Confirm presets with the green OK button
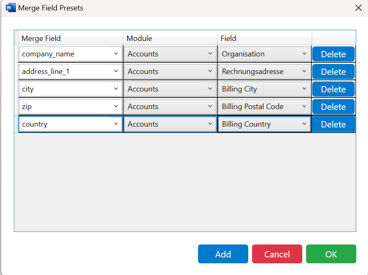Image resolution: width=368 pixels, height=275 pixels. (x=331, y=254)
